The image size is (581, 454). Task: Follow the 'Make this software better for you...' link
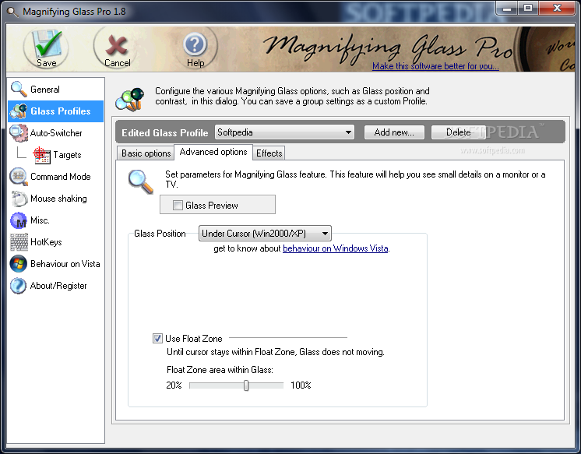(435, 66)
